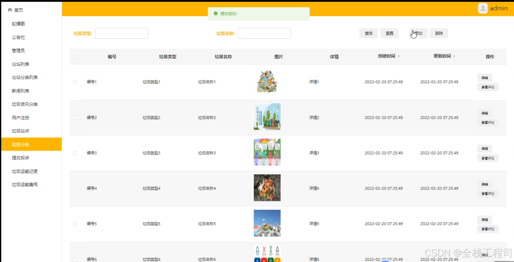Click 查看评论 button for row 编号1
The height and width of the screenshot is (262, 514).
[488, 87]
